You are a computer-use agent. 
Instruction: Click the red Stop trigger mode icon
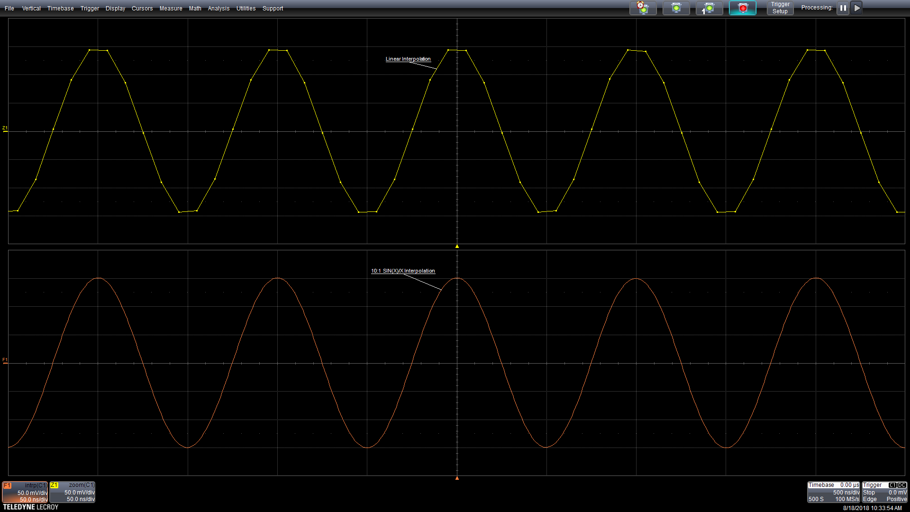(742, 8)
